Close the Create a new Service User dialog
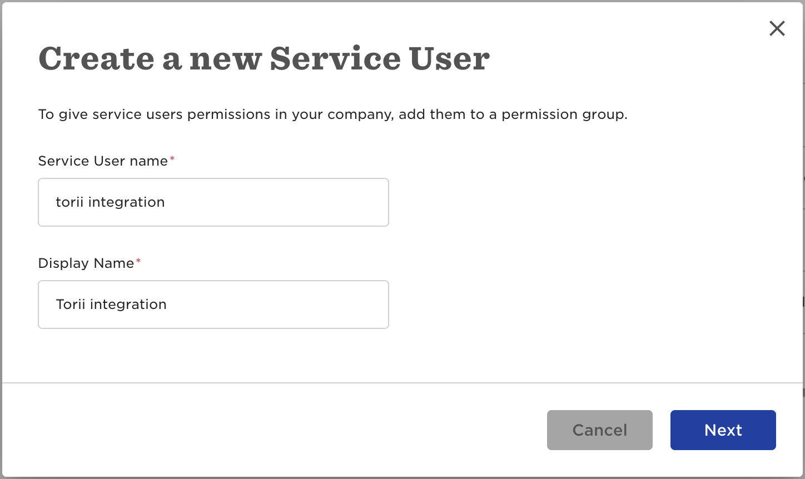Viewport: 805px width, 479px height. [x=777, y=28]
